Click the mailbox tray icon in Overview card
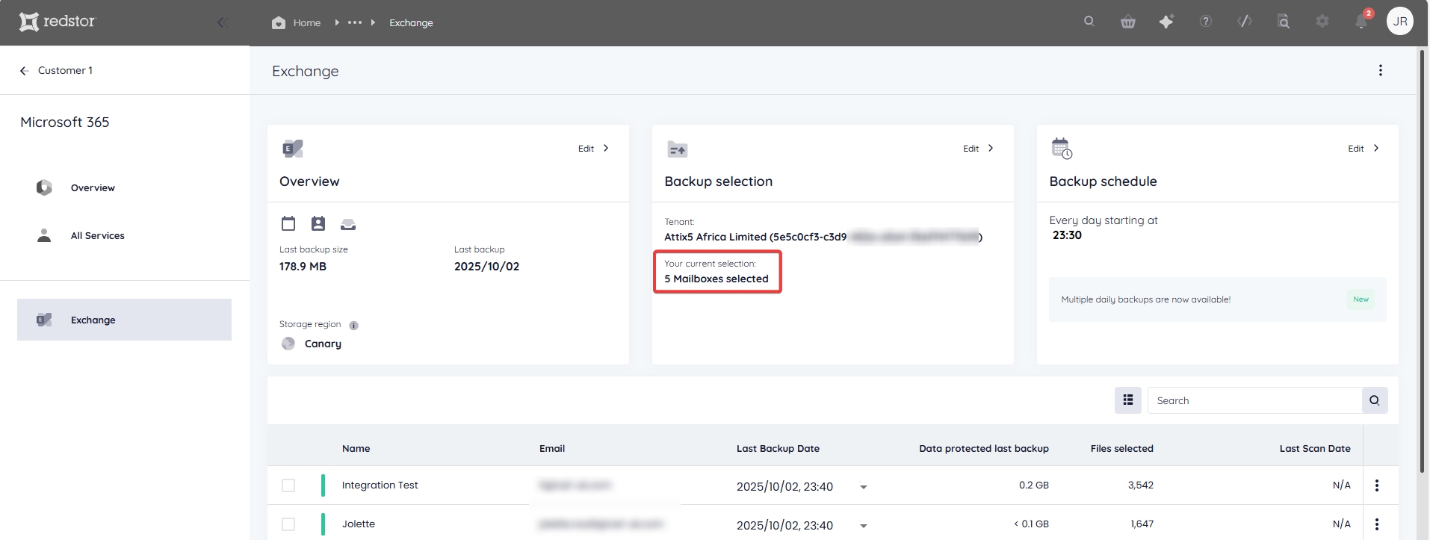The width and height of the screenshot is (1430, 540). pyautogui.click(x=348, y=224)
